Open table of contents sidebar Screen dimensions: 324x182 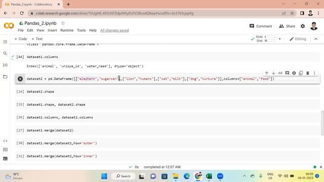[5, 42]
